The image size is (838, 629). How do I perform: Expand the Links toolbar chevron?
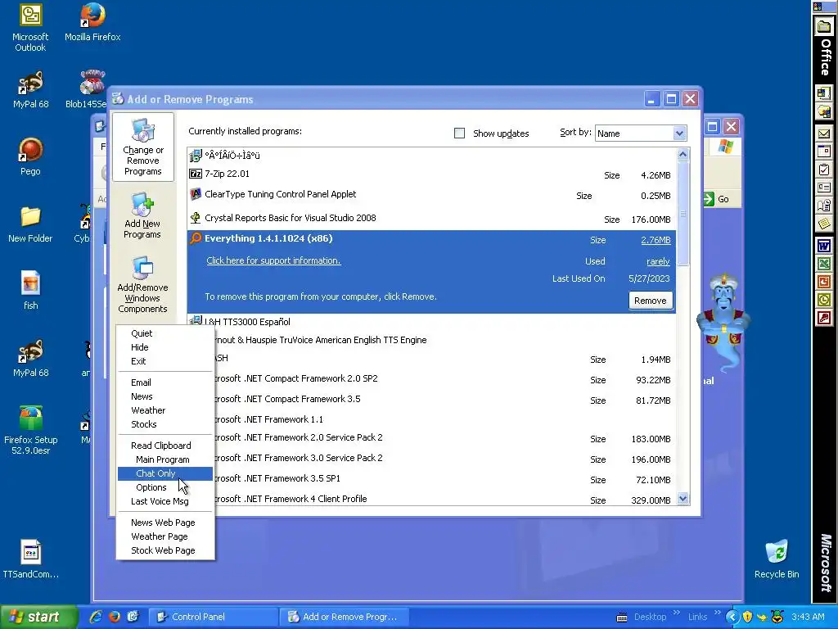coord(717,613)
